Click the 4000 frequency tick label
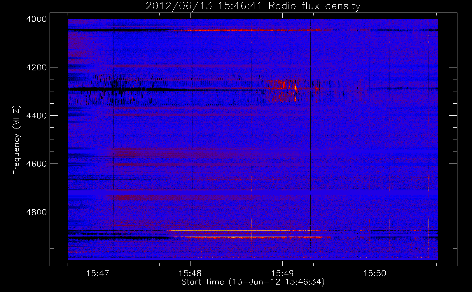Viewport: 472px width, 292px height. (36, 19)
